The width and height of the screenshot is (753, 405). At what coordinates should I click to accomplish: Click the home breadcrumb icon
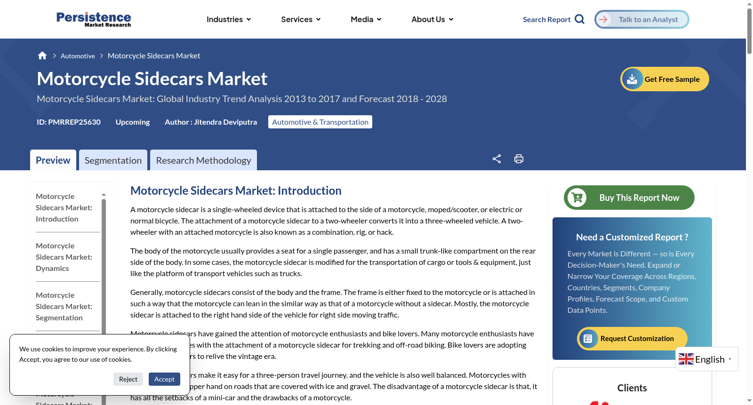[x=42, y=56]
